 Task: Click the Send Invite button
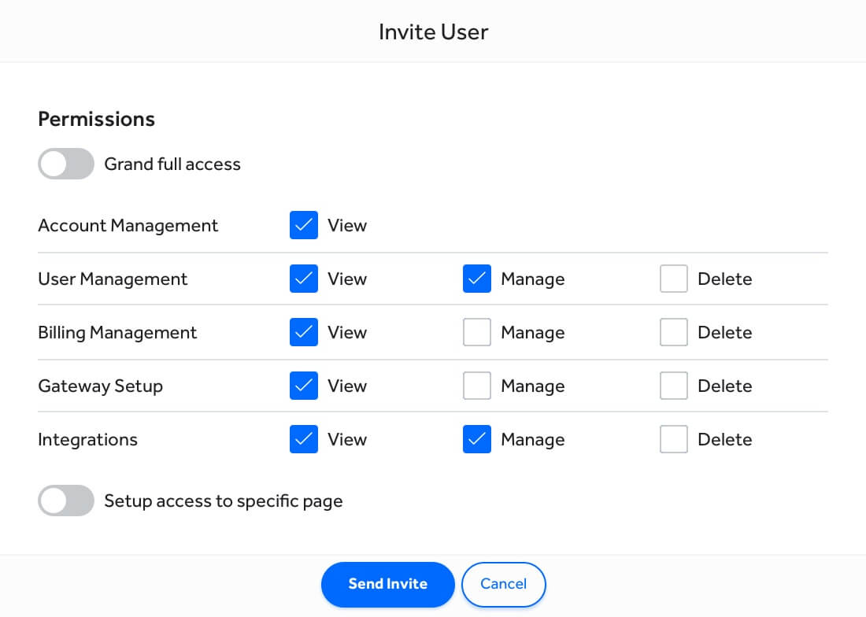(387, 584)
